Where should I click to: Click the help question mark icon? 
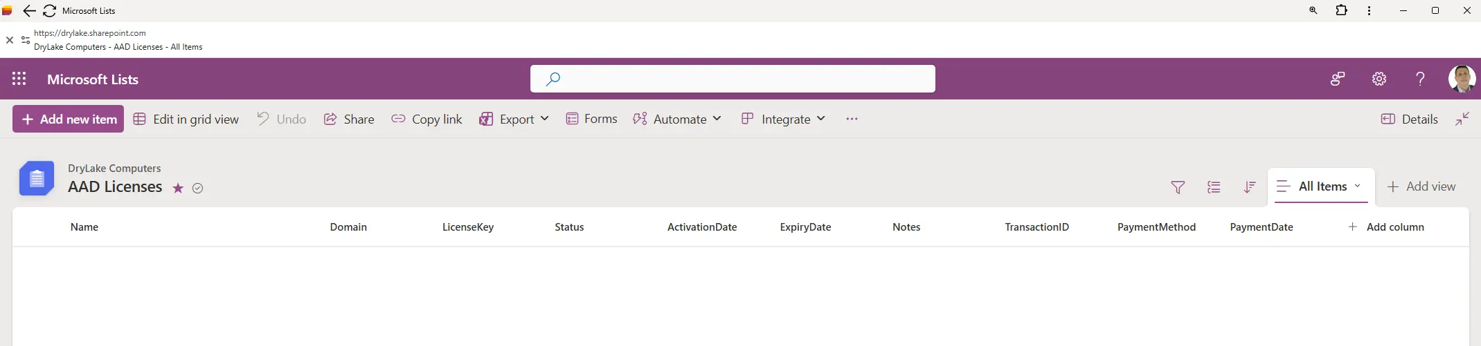[1420, 79]
